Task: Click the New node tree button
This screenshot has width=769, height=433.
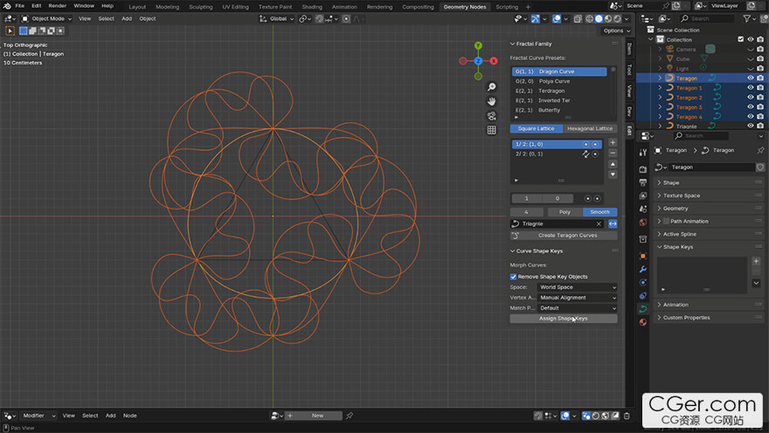Action: tap(317, 416)
